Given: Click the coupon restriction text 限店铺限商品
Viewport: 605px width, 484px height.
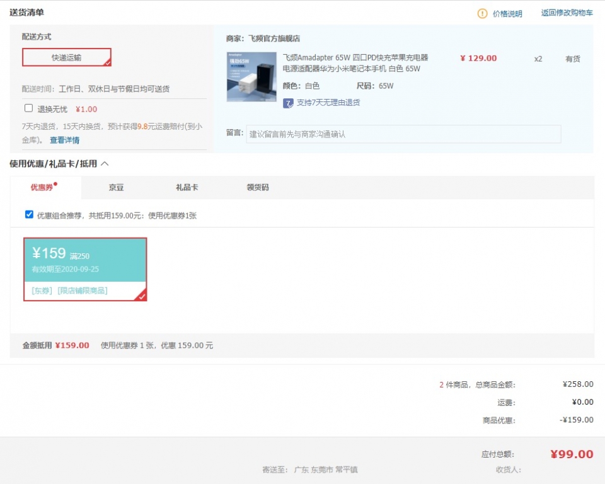Looking at the screenshot, I should pos(83,291).
